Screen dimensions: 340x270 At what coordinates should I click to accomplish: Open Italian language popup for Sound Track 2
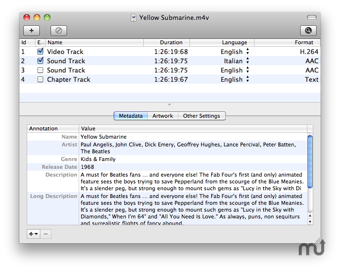[x=248, y=61]
